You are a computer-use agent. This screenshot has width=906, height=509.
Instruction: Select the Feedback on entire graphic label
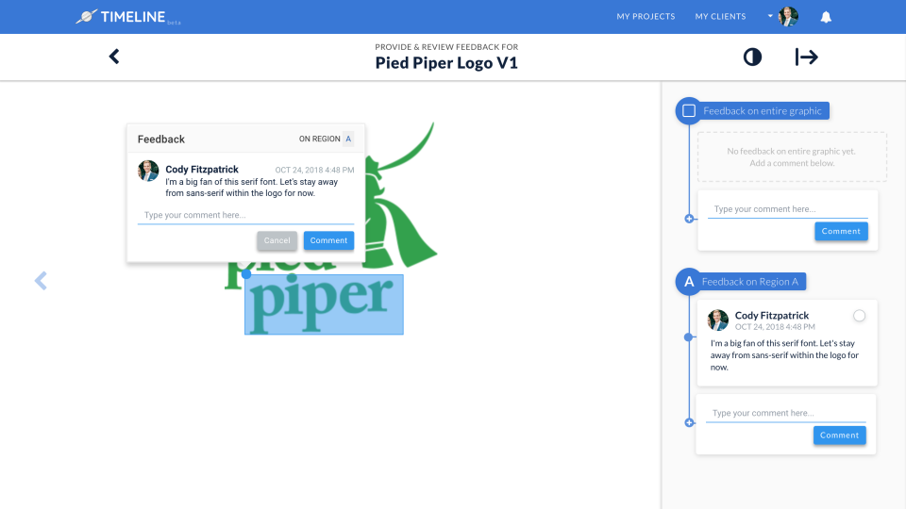coord(763,111)
